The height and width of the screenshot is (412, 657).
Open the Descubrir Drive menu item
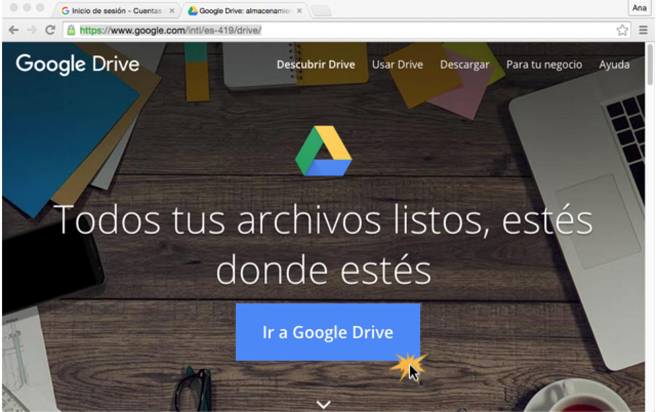coord(316,64)
